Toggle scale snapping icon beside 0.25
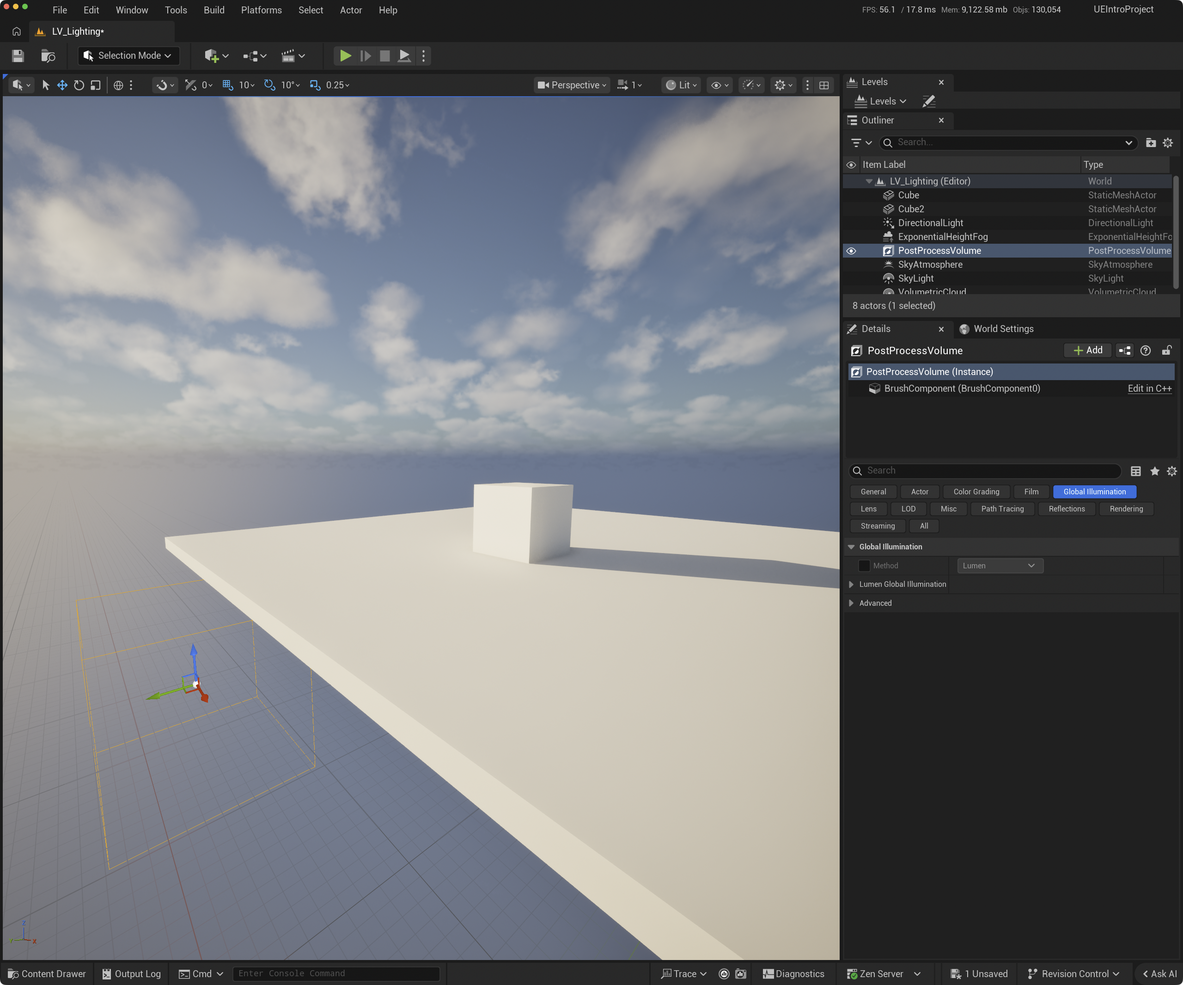This screenshot has height=985, width=1183. coord(315,85)
